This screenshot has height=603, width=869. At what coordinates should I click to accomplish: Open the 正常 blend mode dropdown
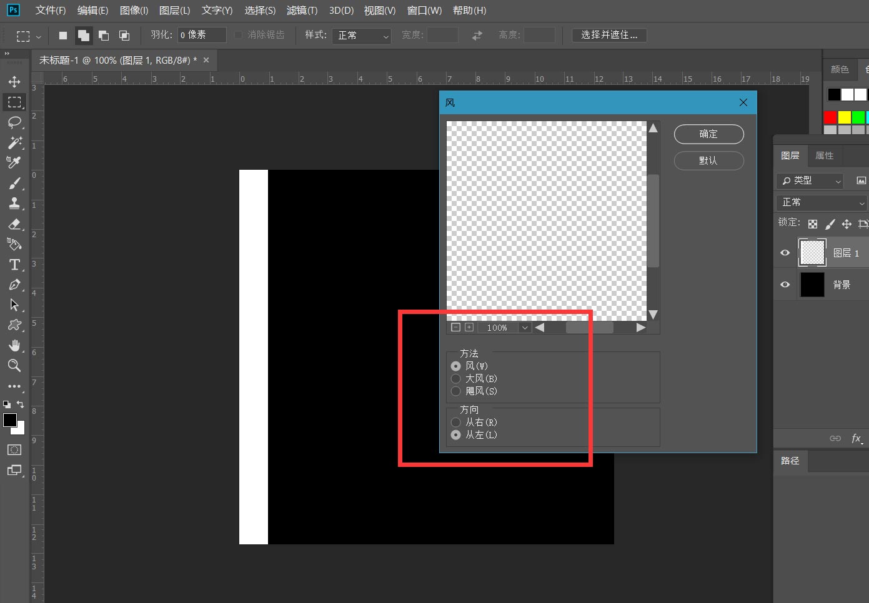[x=822, y=202]
